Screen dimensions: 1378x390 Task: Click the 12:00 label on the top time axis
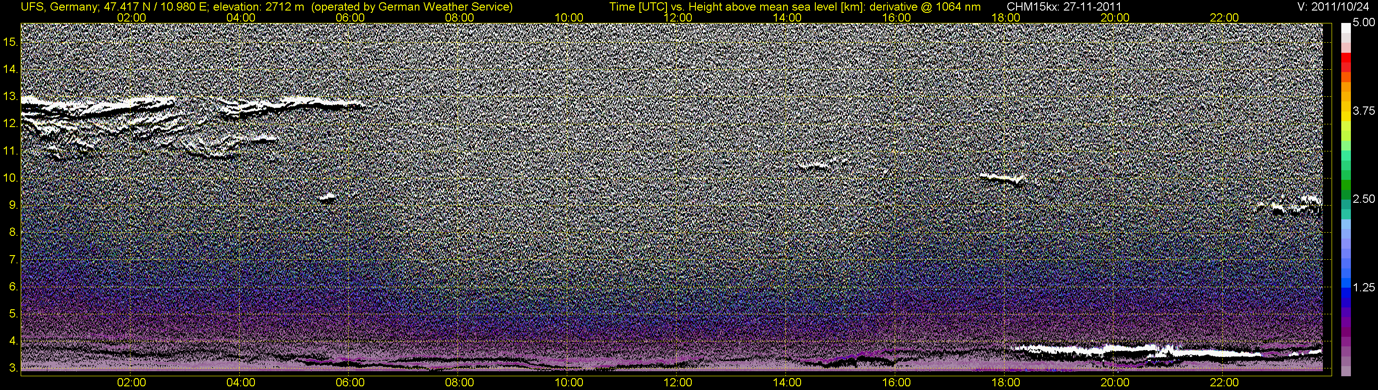tap(678, 17)
